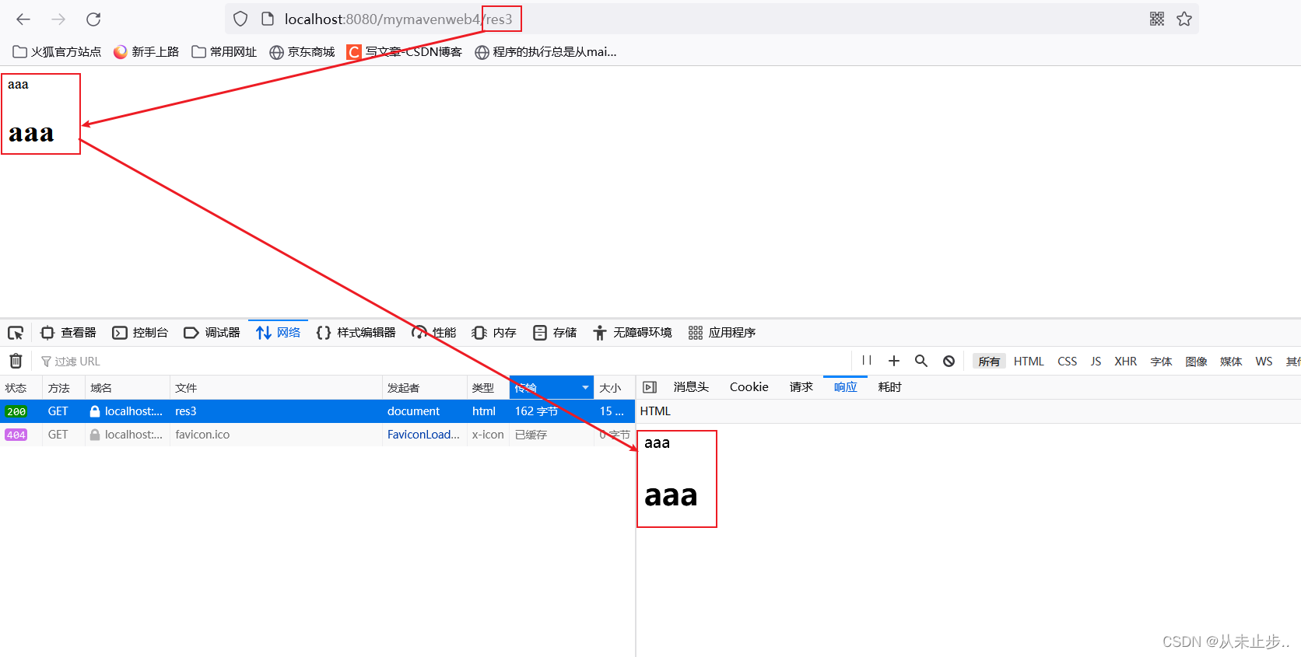1301x657 pixels.
Task: Open 响应 response detail tab
Action: (x=846, y=387)
